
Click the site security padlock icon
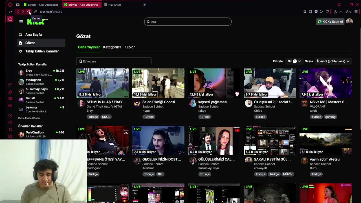tap(36, 12)
